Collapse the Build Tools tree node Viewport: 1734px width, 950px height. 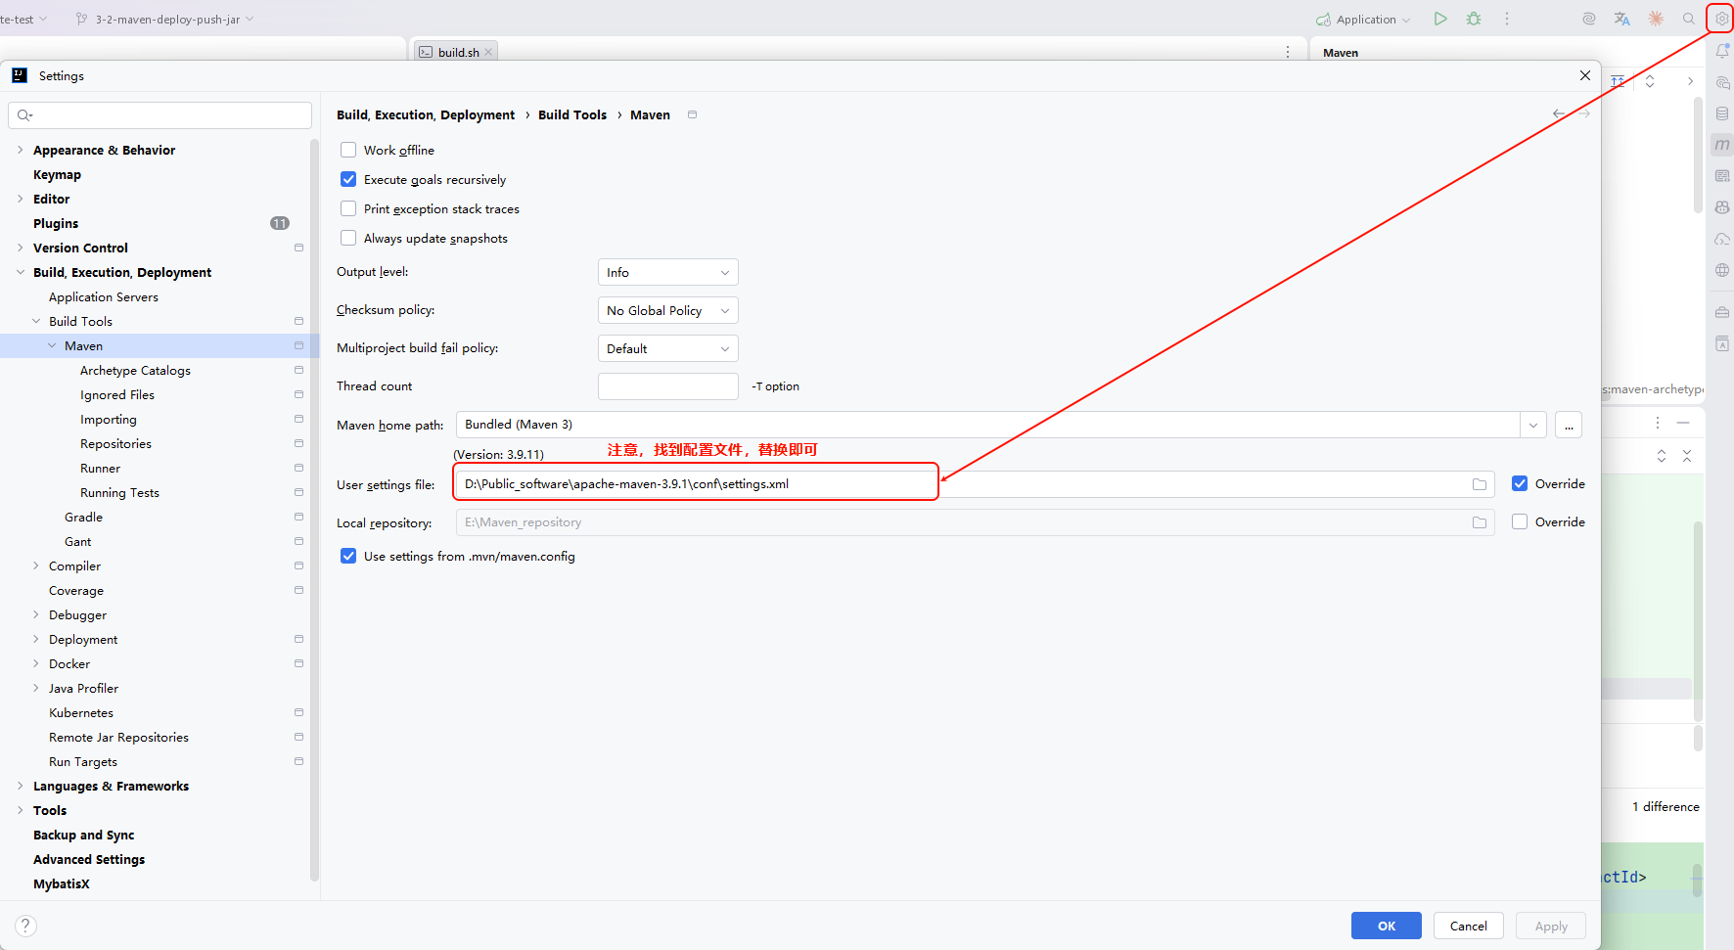click(x=36, y=321)
